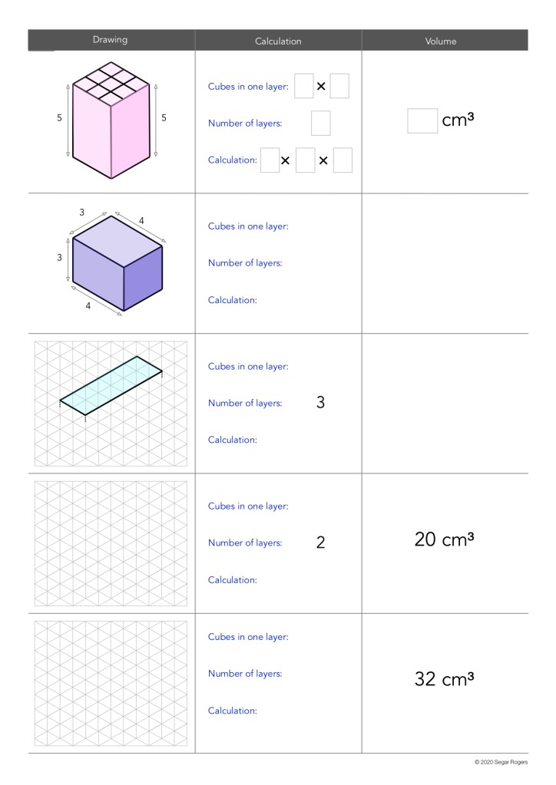This screenshot has width=556, height=785.
Task: Click the Number of layers answer box
Action: (x=321, y=124)
